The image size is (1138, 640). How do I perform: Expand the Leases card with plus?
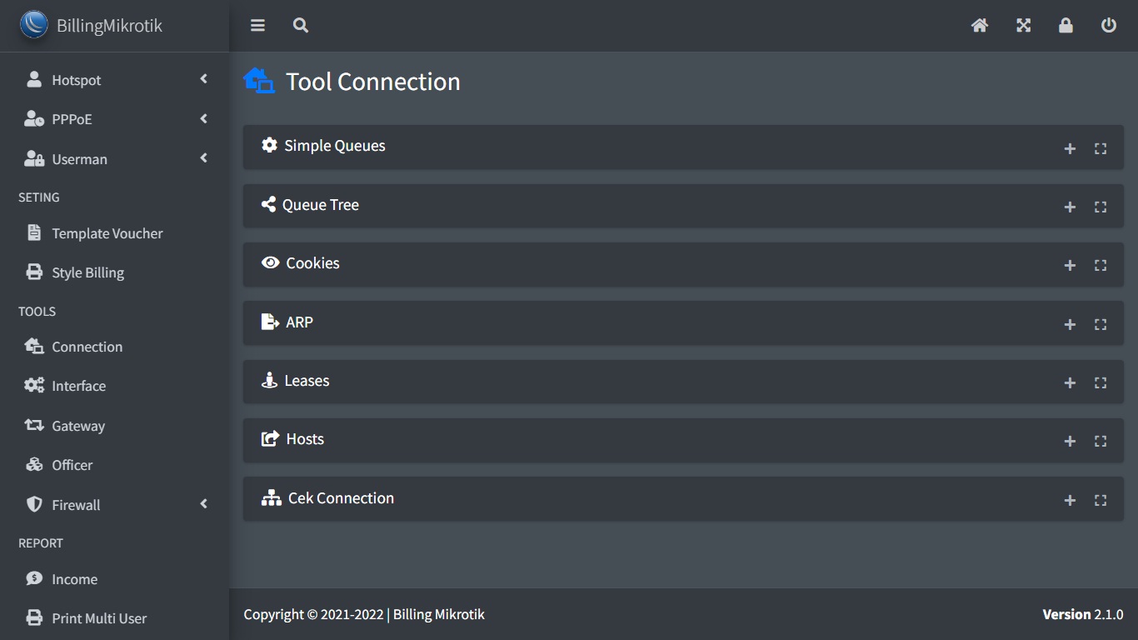(x=1071, y=383)
